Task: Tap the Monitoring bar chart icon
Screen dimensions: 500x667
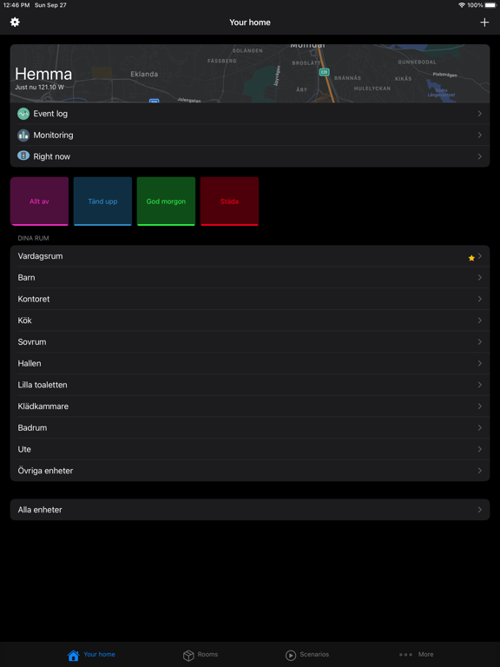Action: pos(23,135)
